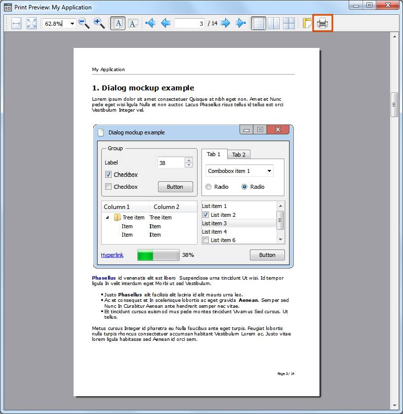Click the mockup dialog document title icon
The image size is (403, 414).
(101, 132)
